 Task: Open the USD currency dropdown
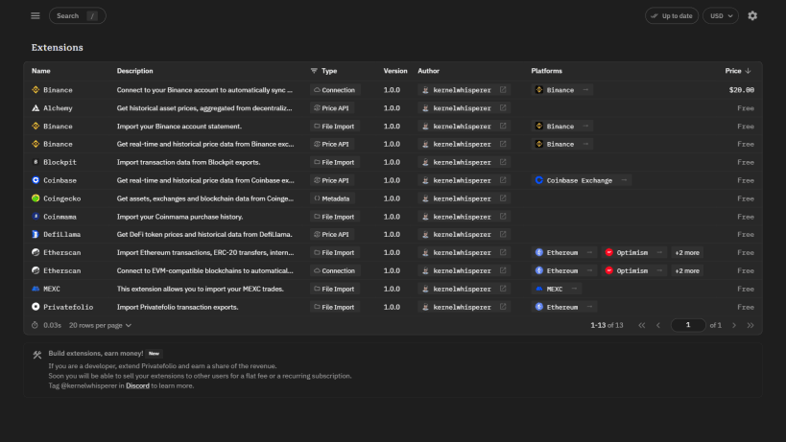[x=721, y=16]
